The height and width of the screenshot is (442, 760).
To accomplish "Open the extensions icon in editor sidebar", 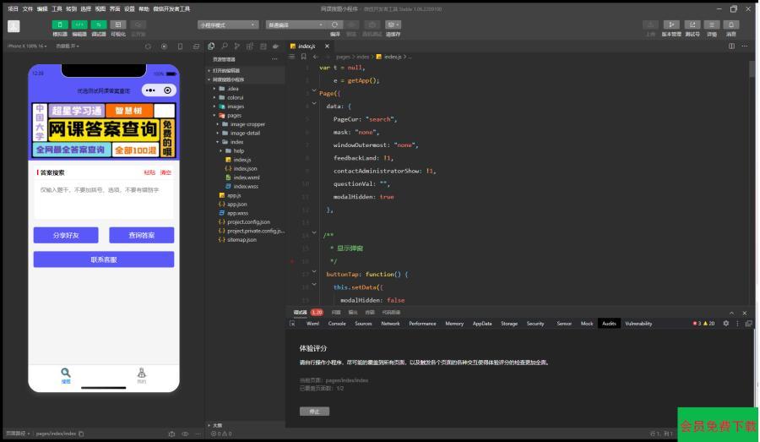I will point(250,46).
